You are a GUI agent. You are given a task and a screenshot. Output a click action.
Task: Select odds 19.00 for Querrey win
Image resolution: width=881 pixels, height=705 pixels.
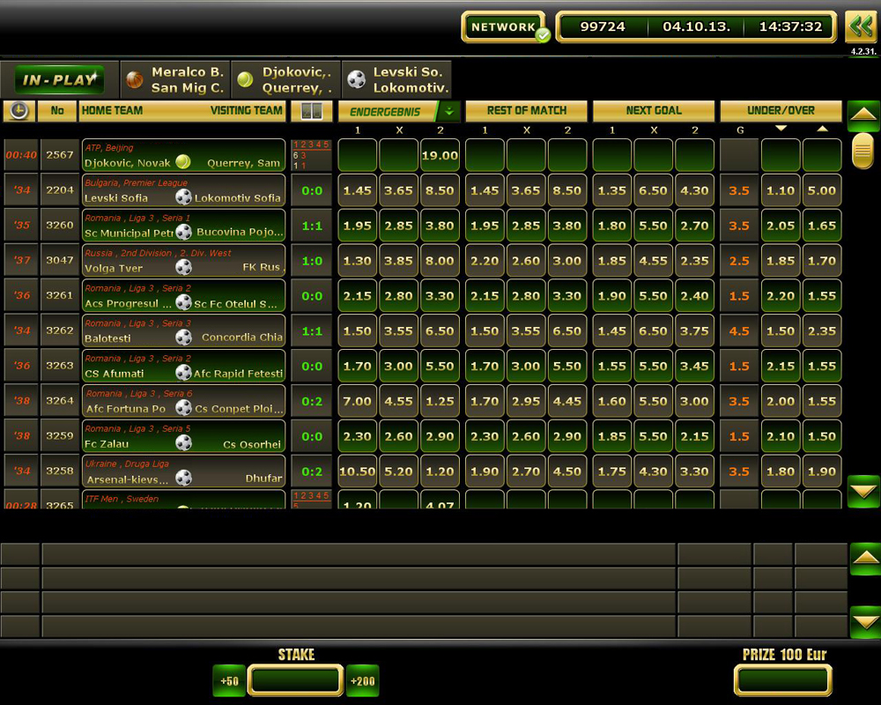click(440, 155)
